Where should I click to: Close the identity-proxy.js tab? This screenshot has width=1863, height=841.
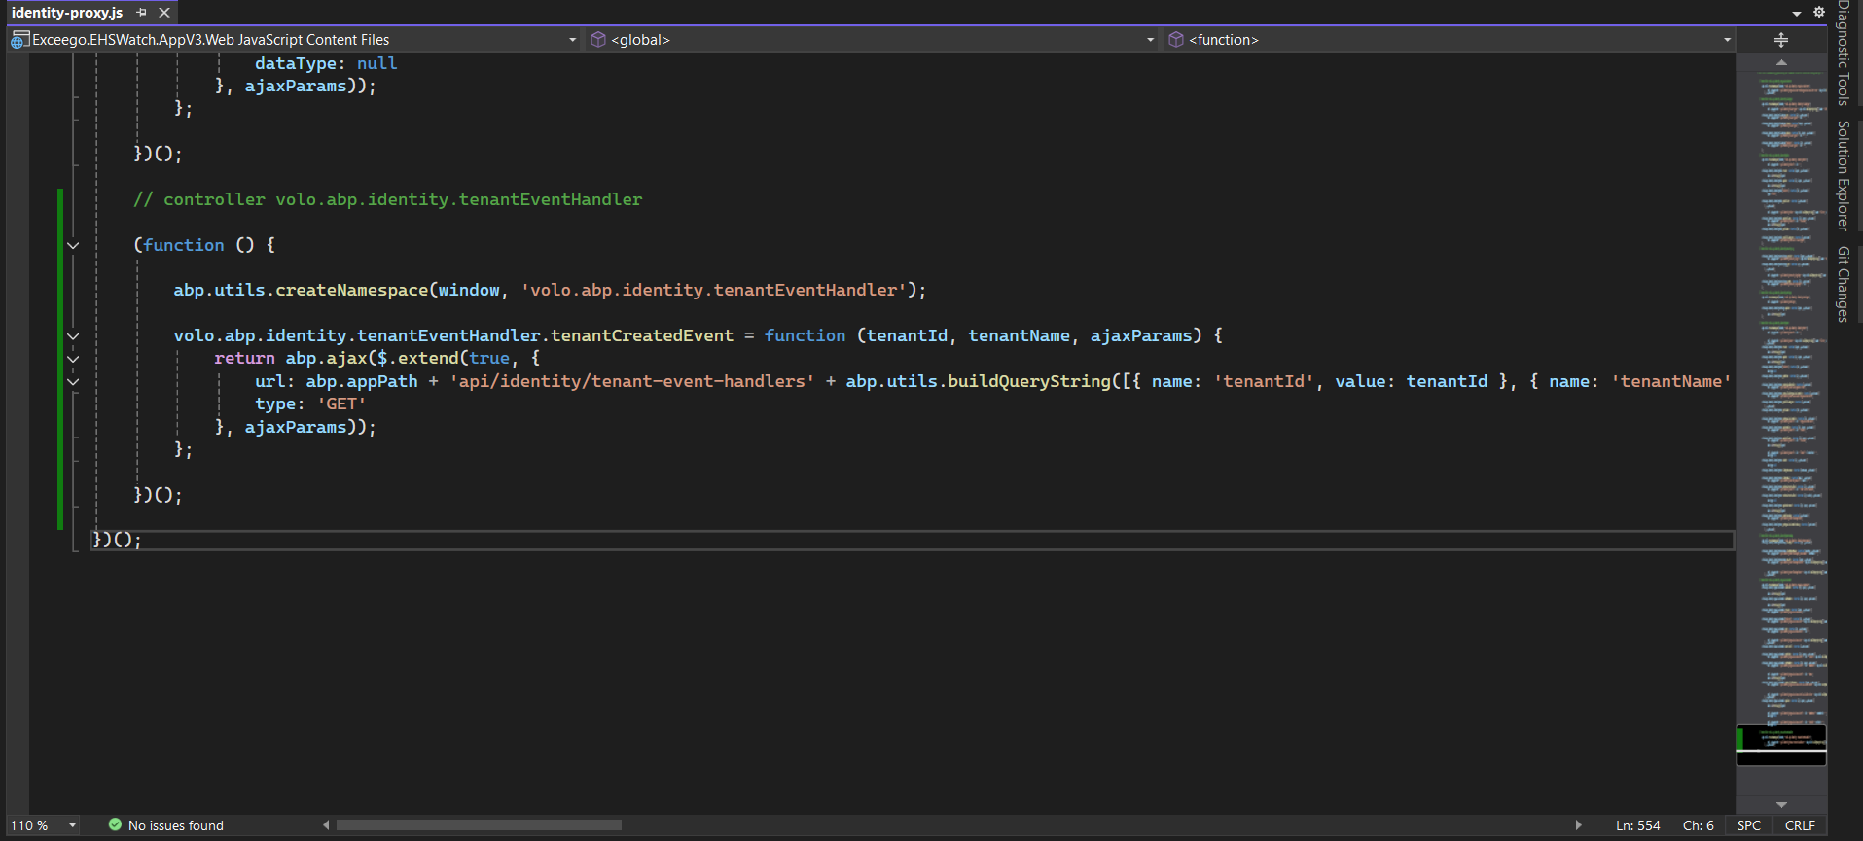164,13
